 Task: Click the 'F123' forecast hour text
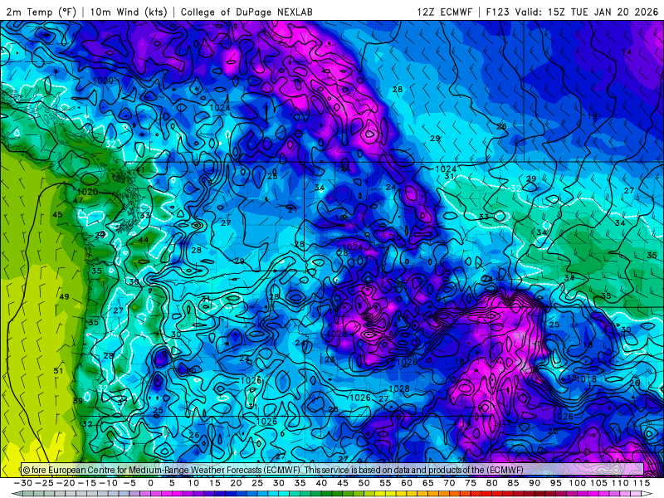pyautogui.click(x=497, y=12)
